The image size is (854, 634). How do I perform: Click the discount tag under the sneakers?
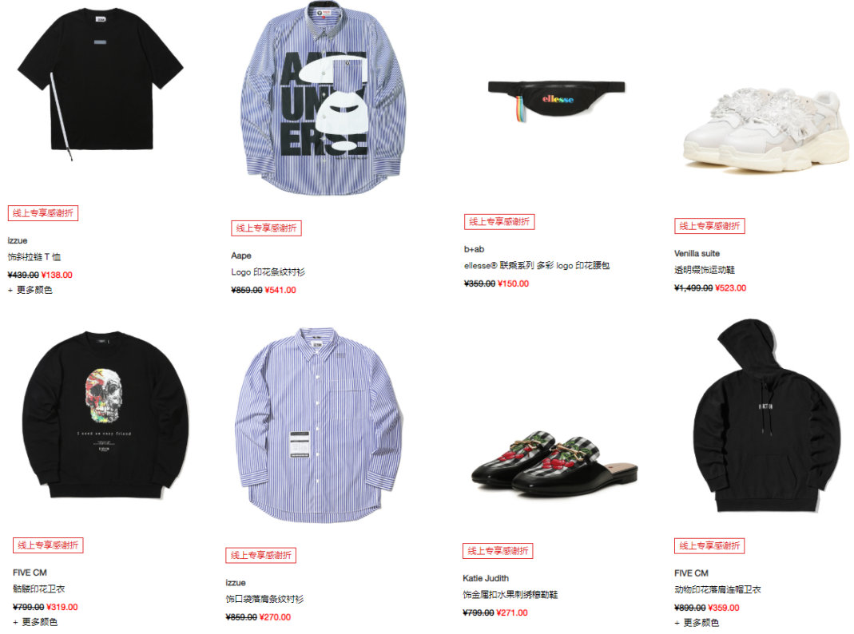click(709, 226)
